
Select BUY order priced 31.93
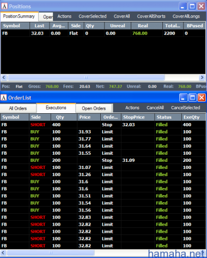point(103,132)
